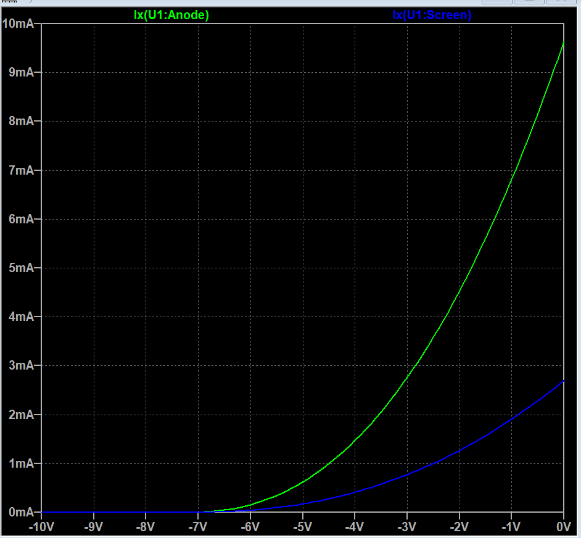Click the 4mA vertical axis label
This screenshot has width=581, height=538.
pos(22,317)
